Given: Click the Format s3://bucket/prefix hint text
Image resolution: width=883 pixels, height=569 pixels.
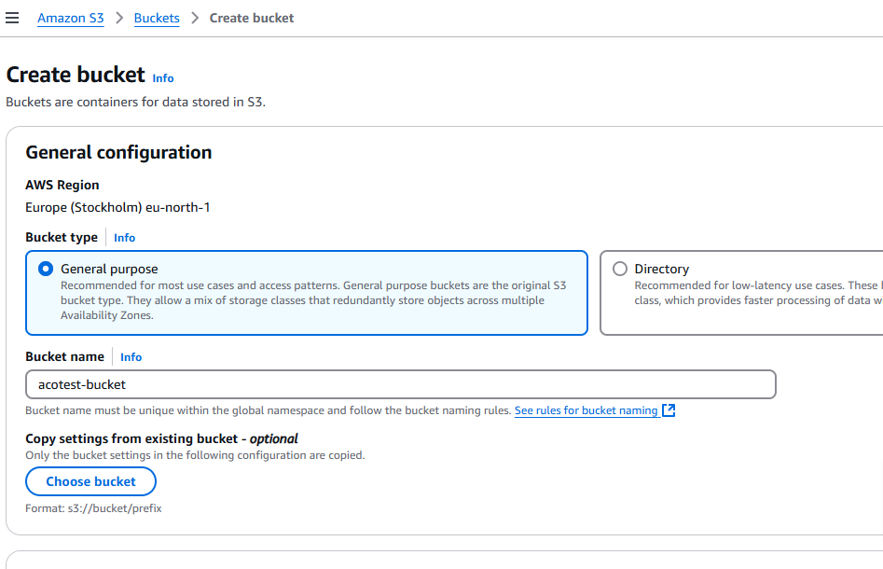Looking at the screenshot, I should coord(93,508).
